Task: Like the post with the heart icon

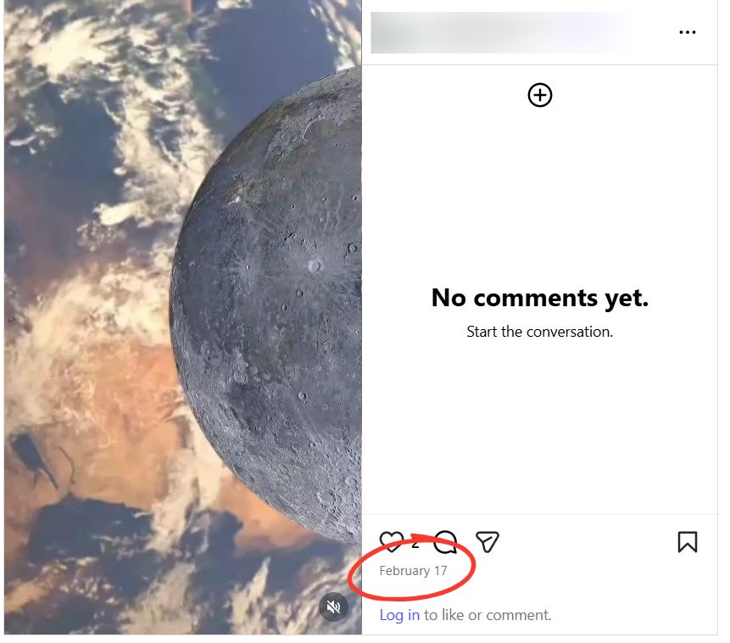Action: click(392, 541)
